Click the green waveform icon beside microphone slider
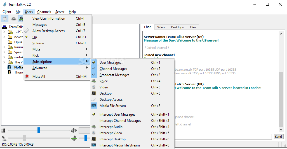 (x=74, y=138)
